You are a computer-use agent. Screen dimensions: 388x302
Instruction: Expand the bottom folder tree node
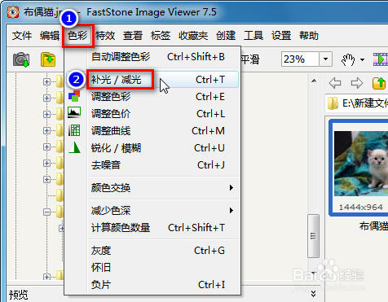coord(46,277)
